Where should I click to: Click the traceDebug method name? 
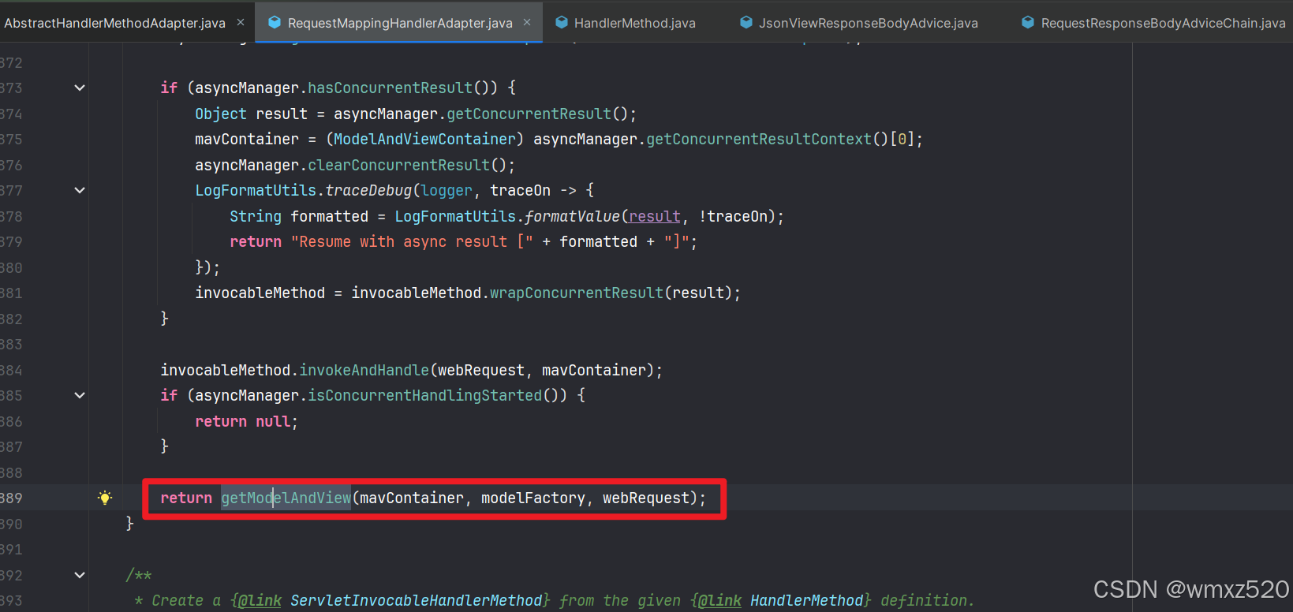click(368, 190)
